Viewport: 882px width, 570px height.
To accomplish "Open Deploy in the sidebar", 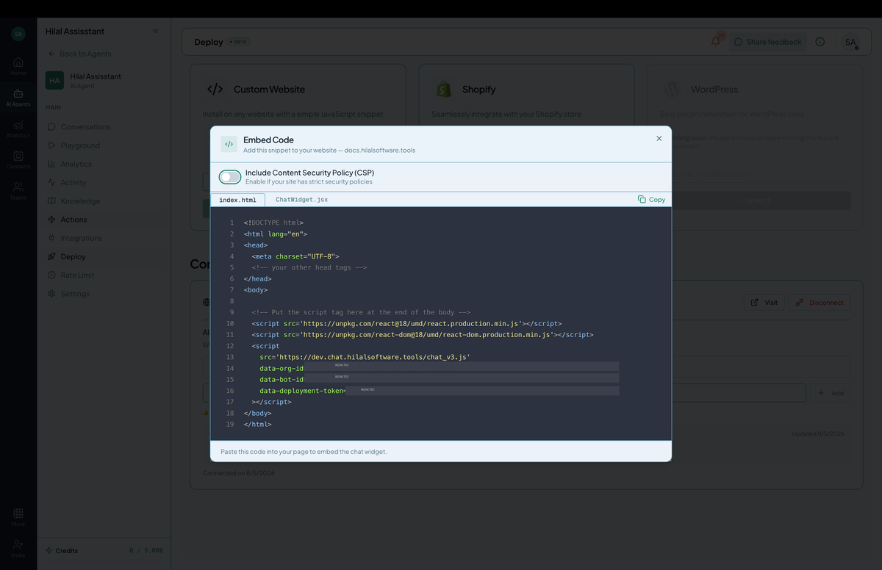I will point(104,256).
